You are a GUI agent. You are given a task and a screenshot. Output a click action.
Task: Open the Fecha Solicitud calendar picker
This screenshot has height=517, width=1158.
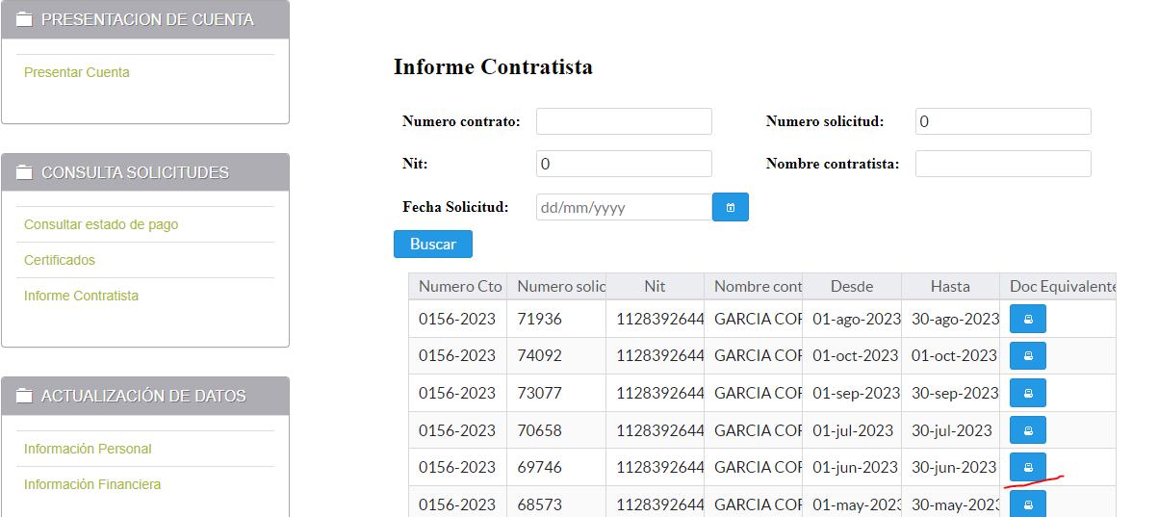730,207
